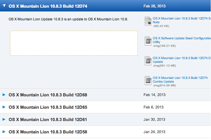
Task: Select the OS X Mountain Lion 10.8.3 Build 12D68 row title
Action: 48,95
